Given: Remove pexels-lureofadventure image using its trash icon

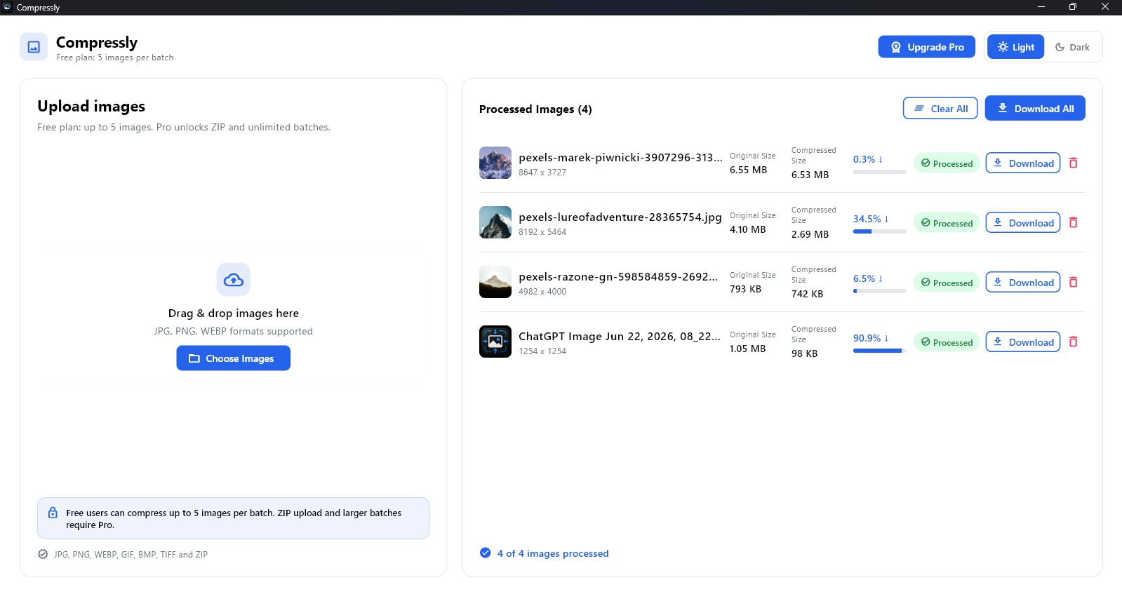Looking at the screenshot, I should coord(1073,222).
